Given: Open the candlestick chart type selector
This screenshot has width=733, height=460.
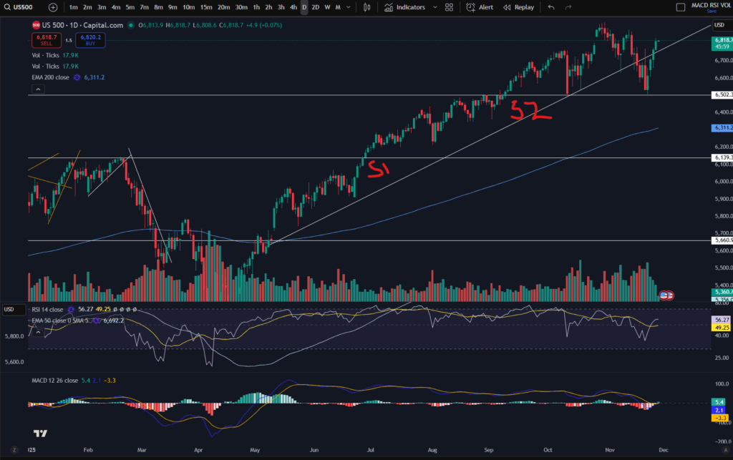Looking at the screenshot, I should point(367,7).
